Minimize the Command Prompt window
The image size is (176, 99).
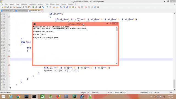pos(107,23)
